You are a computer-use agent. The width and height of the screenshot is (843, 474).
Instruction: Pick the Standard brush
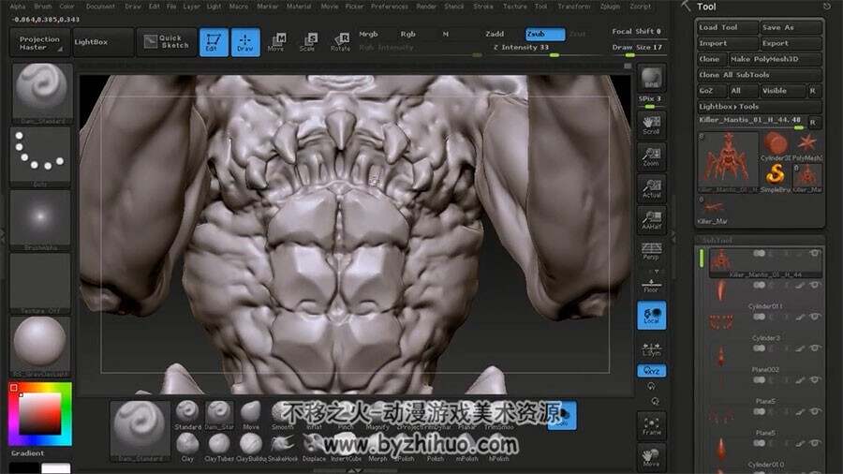(187, 415)
